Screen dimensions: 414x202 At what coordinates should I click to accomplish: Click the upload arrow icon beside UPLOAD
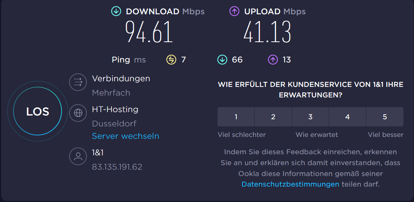(235, 11)
